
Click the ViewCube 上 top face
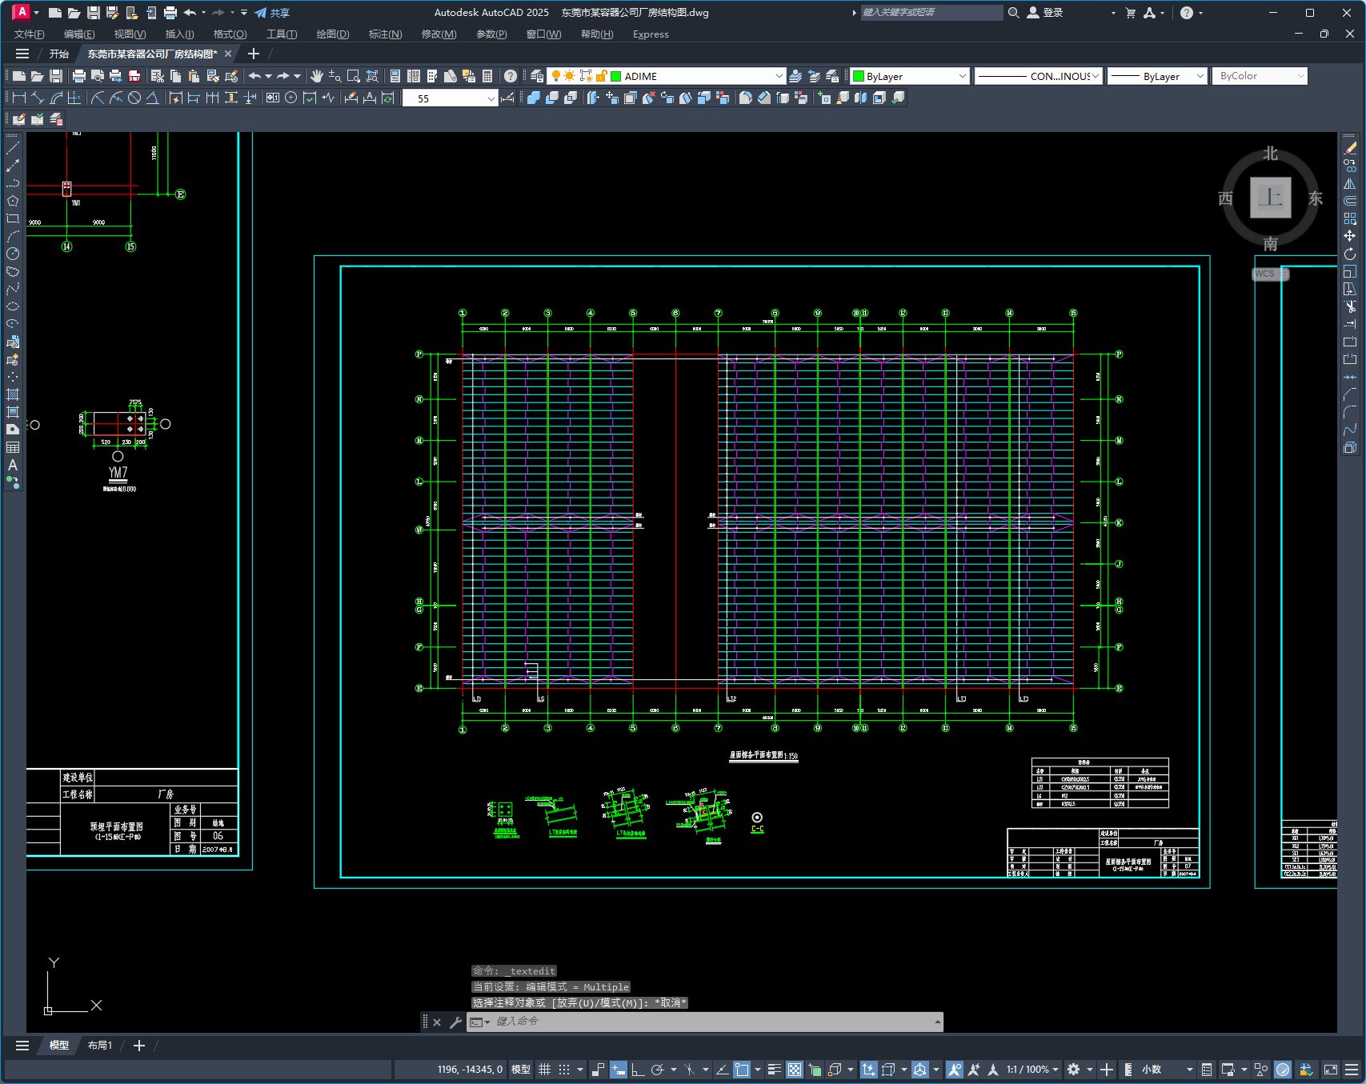[1271, 198]
